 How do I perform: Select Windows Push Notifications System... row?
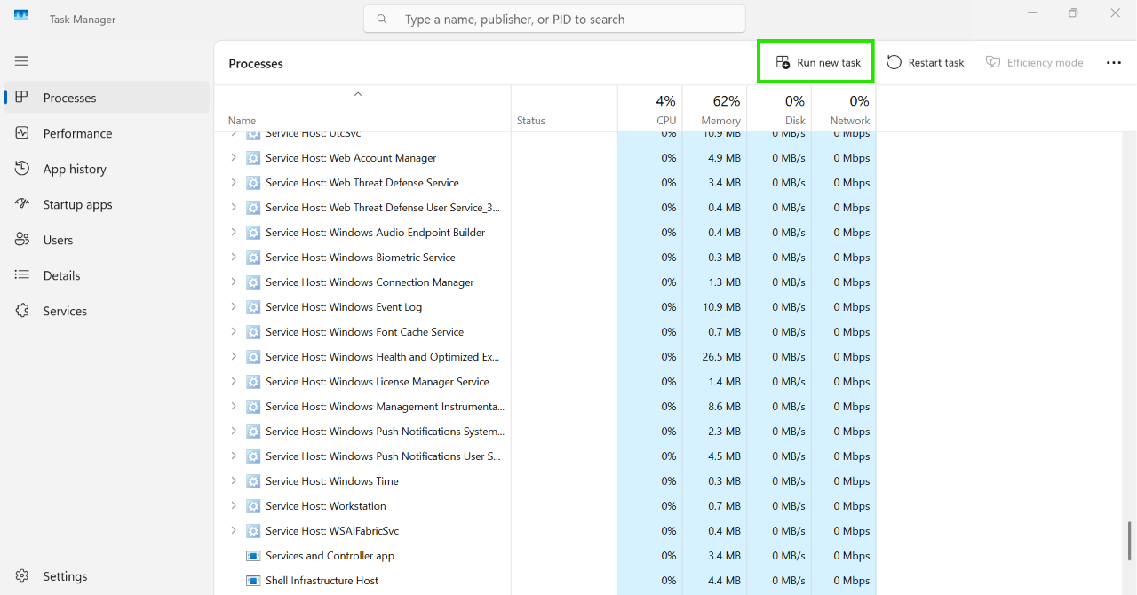click(545, 432)
